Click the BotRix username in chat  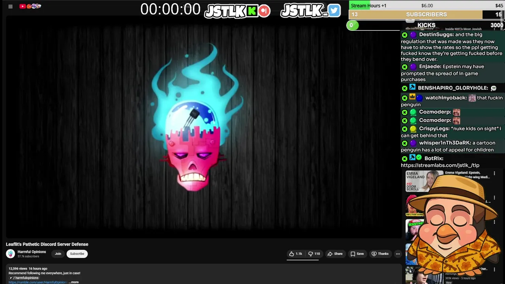pyautogui.click(x=434, y=158)
